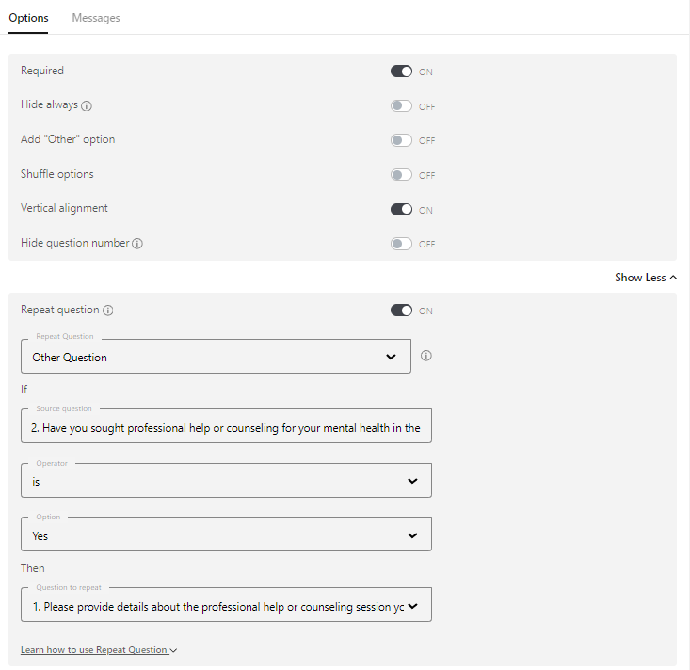Click the info icon beside Hide question number

(137, 244)
